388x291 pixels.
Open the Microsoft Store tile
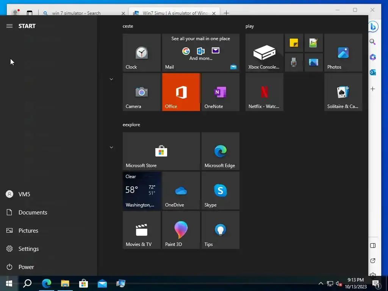pyautogui.click(x=161, y=151)
